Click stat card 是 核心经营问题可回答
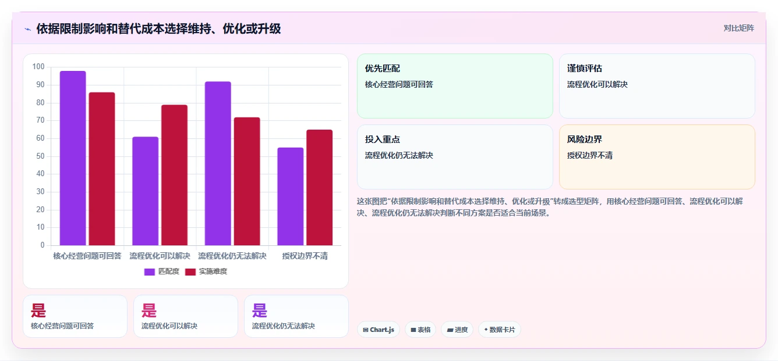This screenshot has width=778, height=361. click(x=75, y=316)
